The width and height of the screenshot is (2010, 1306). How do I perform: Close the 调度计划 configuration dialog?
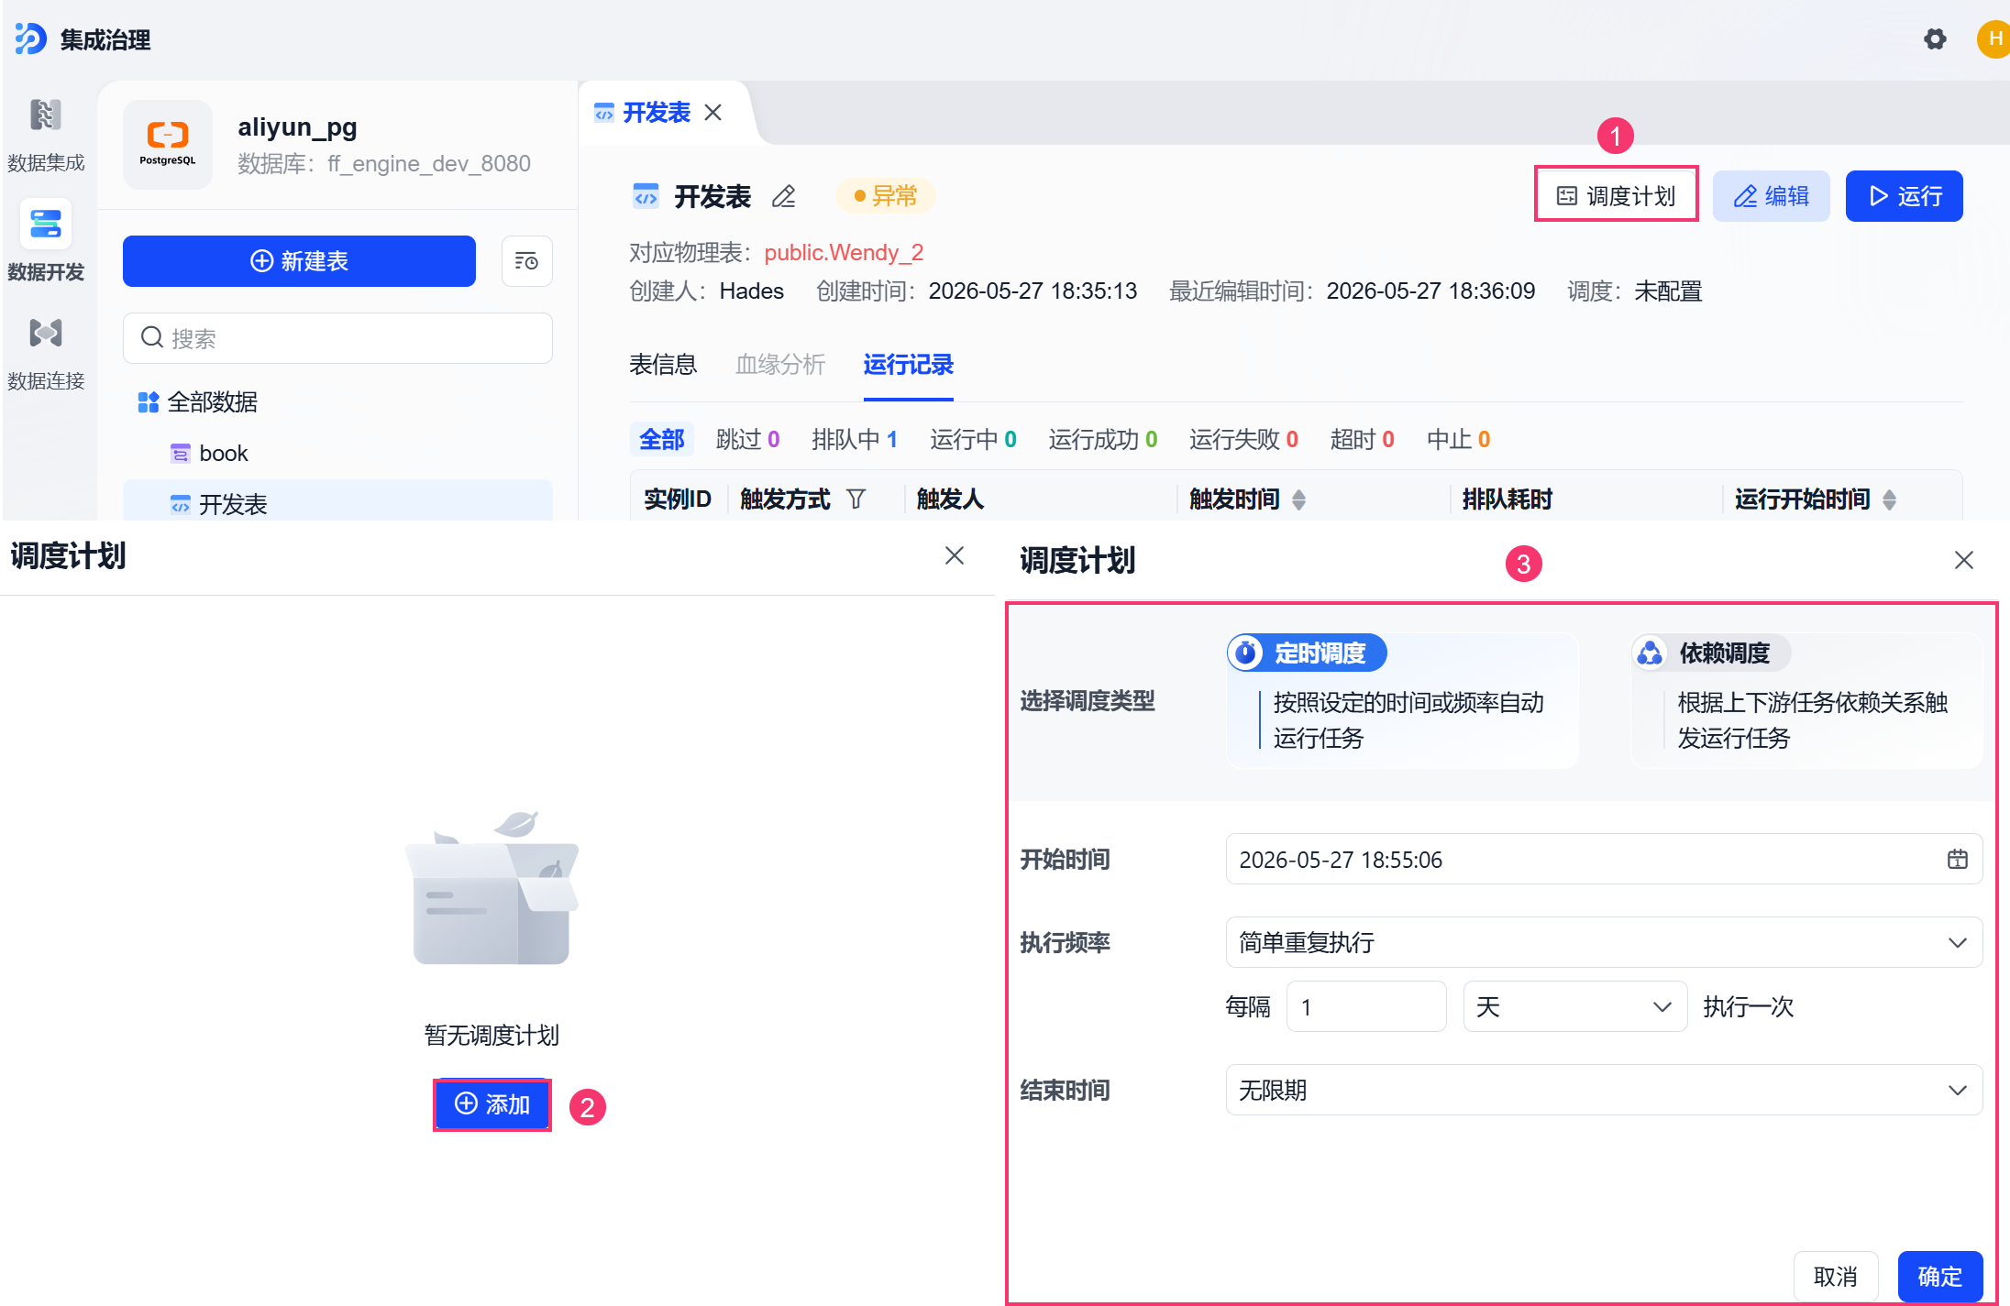coord(1963,560)
